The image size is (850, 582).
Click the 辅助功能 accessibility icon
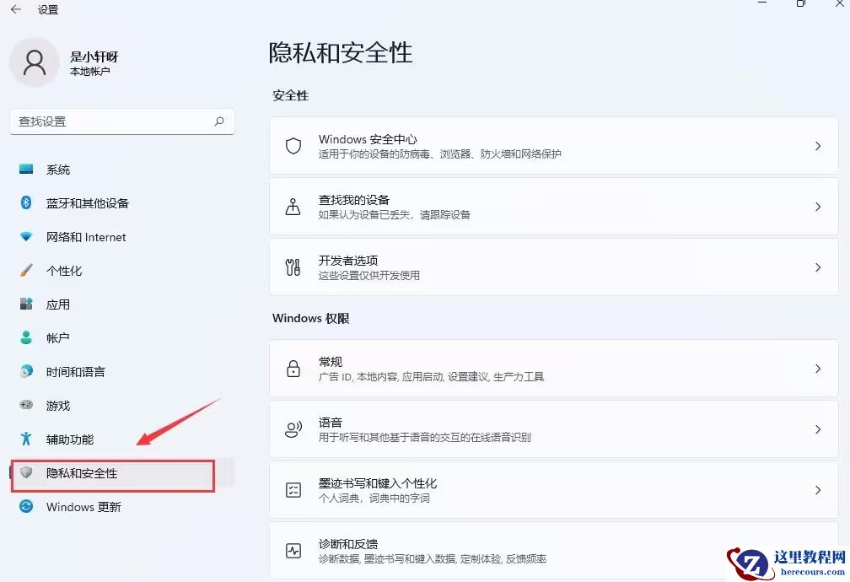[x=26, y=439]
